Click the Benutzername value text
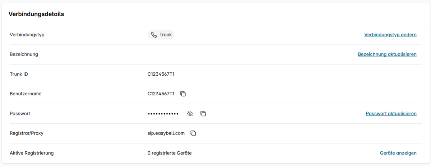Image resolution: width=431 pixels, height=166 pixels. (161, 94)
